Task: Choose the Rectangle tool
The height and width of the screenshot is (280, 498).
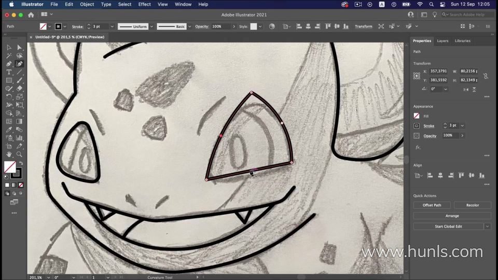Action: (x=9, y=80)
